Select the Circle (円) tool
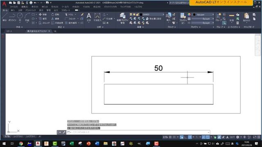The image size is (262, 147). tap(20, 17)
